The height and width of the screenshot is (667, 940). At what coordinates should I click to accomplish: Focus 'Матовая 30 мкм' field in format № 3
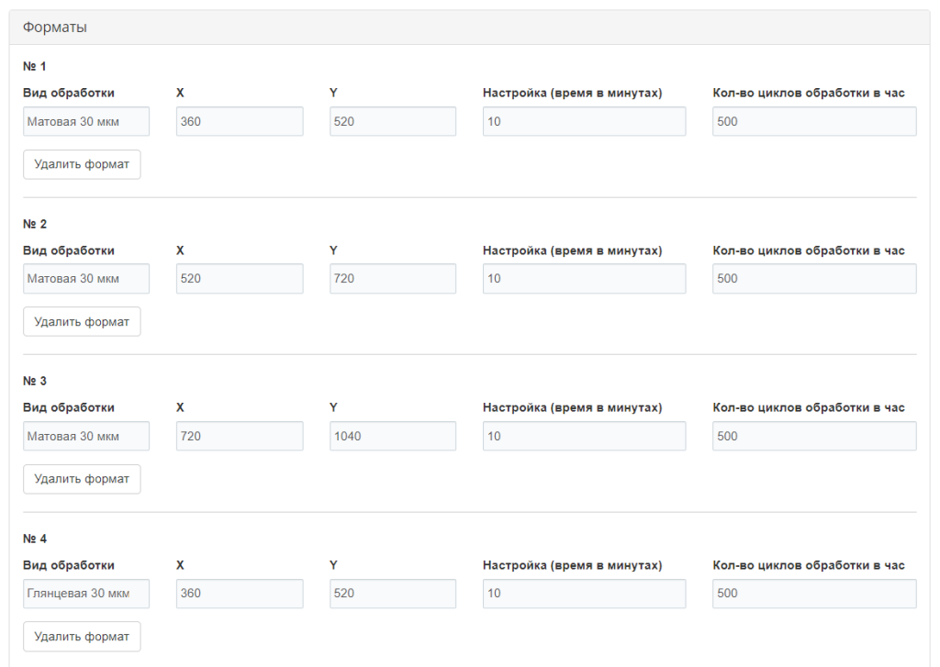click(86, 436)
